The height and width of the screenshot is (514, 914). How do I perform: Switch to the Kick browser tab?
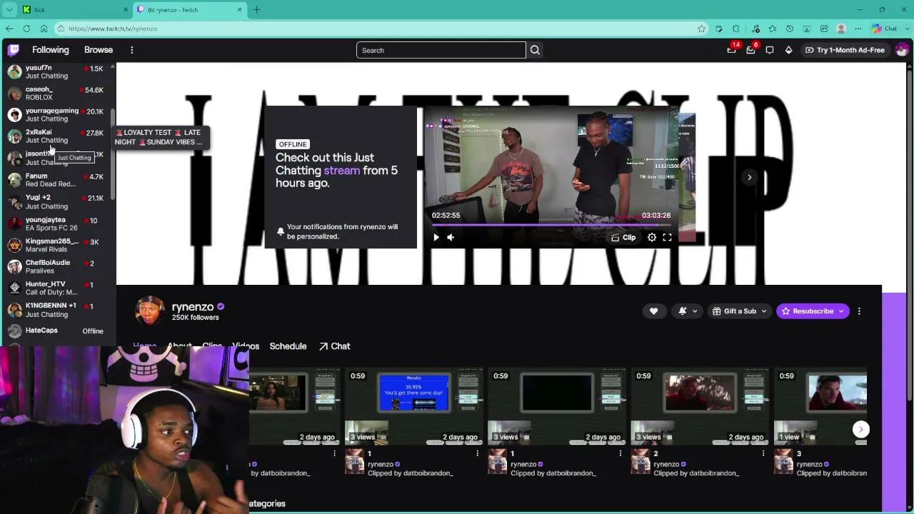click(75, 9)
